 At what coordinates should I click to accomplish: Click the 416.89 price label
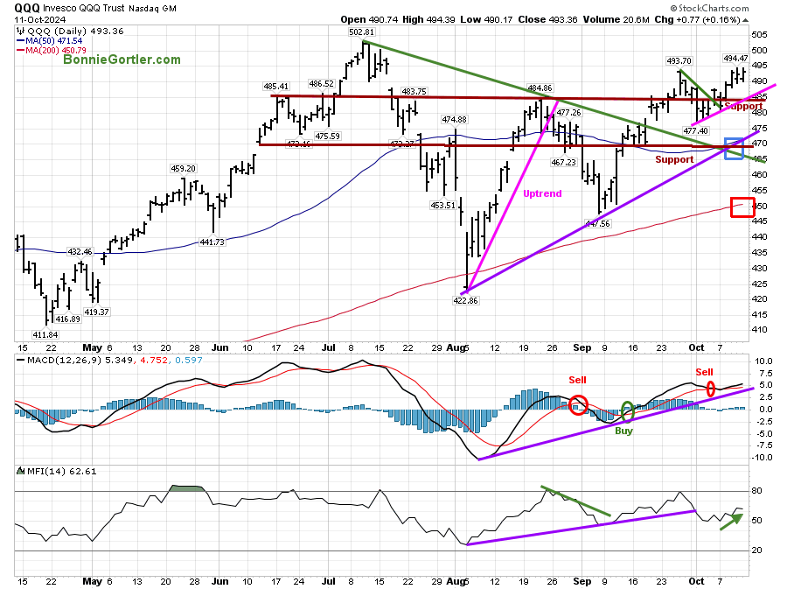click(67, 319)
